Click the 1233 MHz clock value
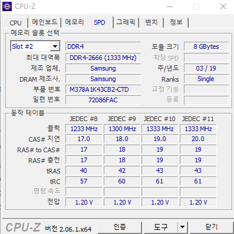Viewport: 234px width, 234px height. [84, 129]
